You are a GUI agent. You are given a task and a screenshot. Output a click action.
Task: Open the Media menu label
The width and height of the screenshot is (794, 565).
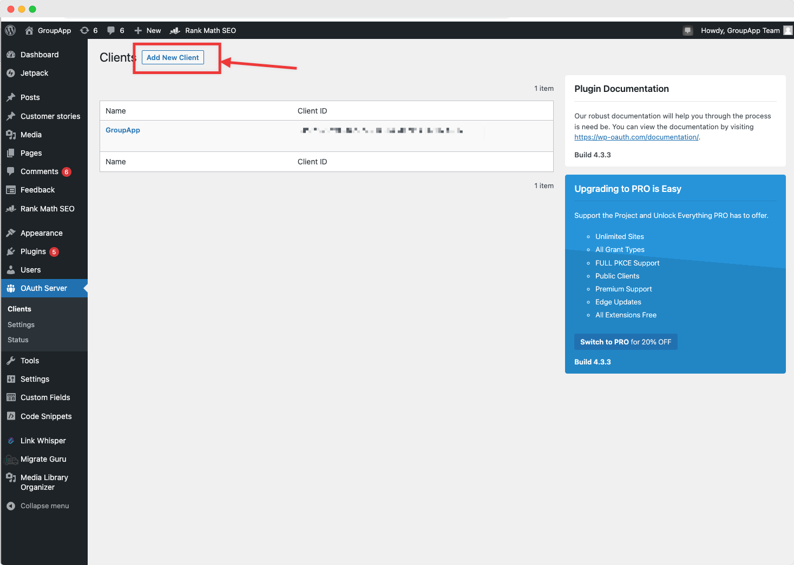point(31,135)
